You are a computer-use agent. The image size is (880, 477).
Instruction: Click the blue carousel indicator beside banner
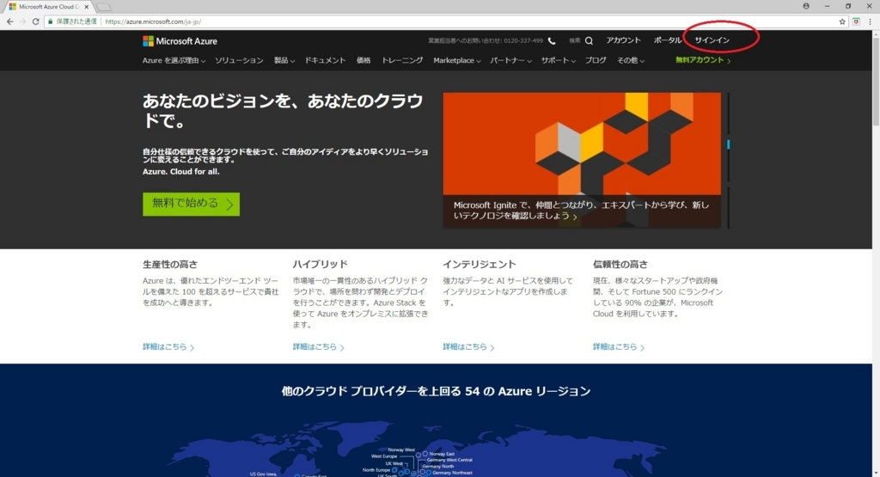coord(729,144)
